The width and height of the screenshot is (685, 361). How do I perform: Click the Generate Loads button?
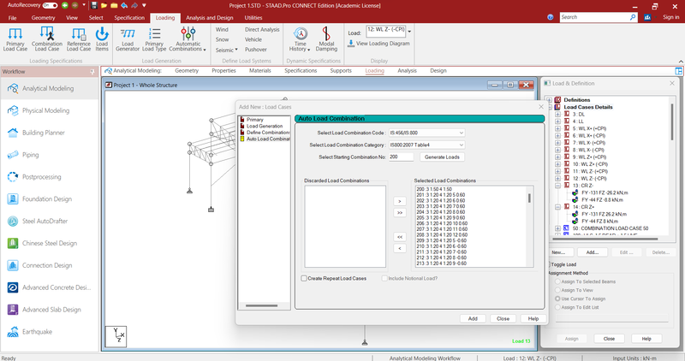442,157
